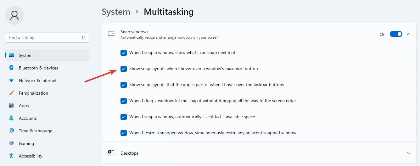Select Accessibility in sidebar
Screen dimensions: 420x166
tap(31, 156)
